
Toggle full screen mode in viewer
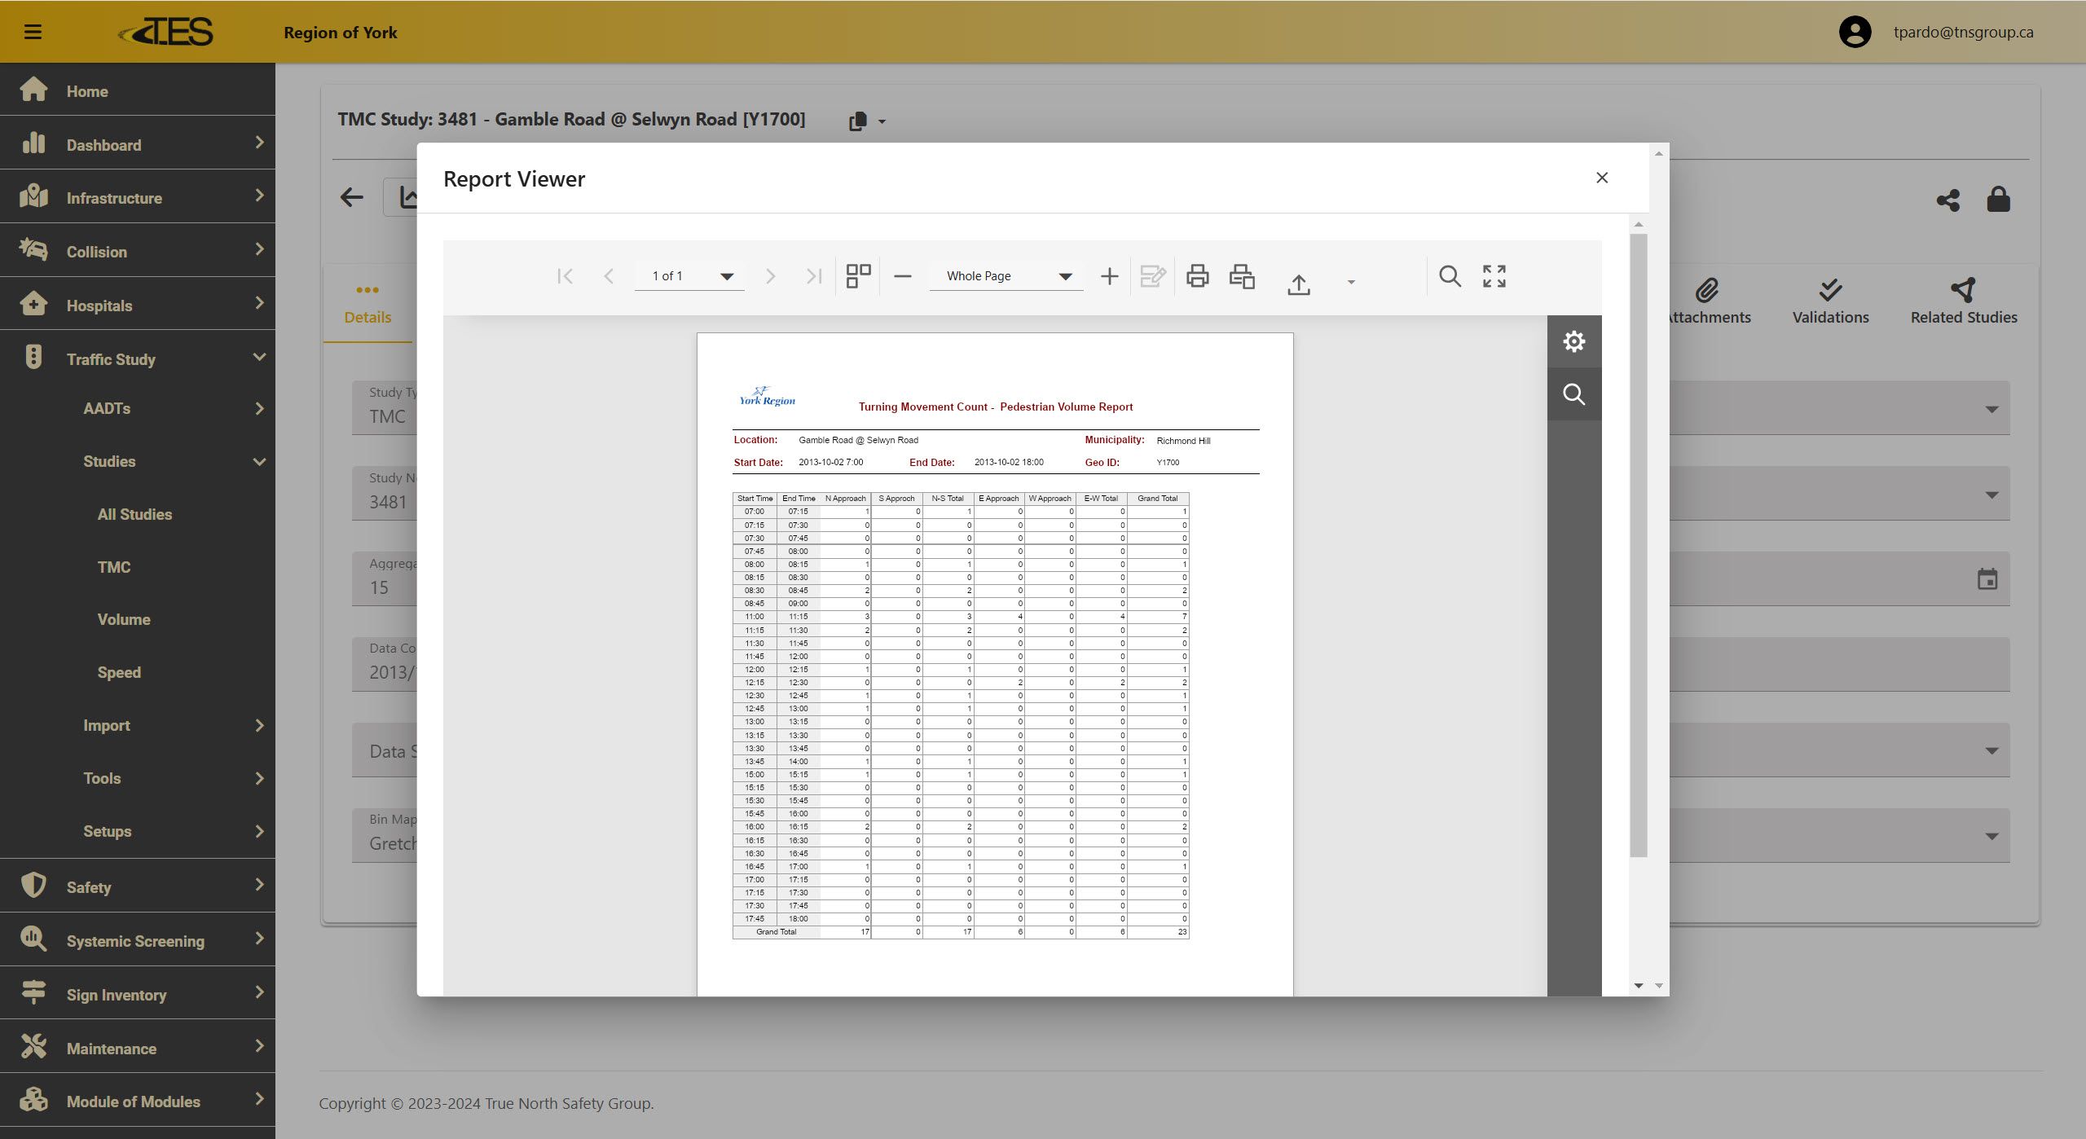point(1494,276)
